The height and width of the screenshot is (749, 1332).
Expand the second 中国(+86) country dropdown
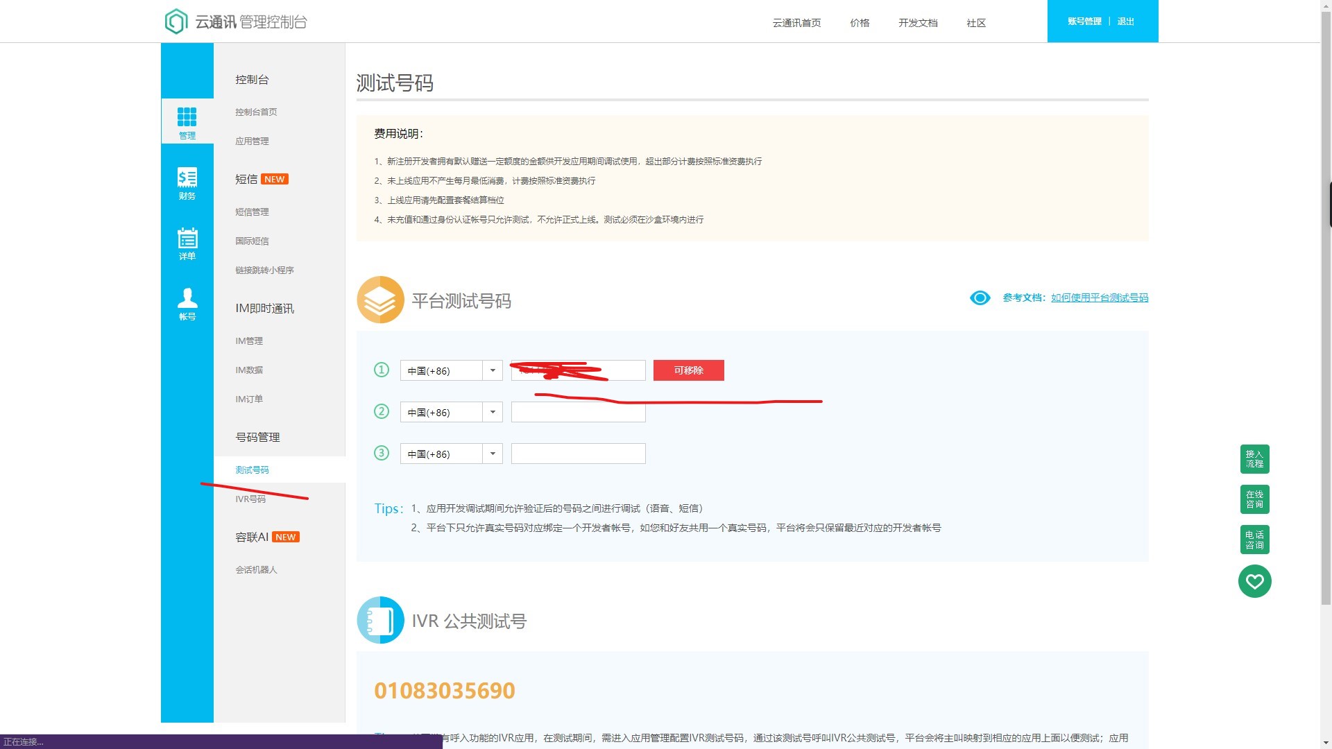tap(493, 412)
